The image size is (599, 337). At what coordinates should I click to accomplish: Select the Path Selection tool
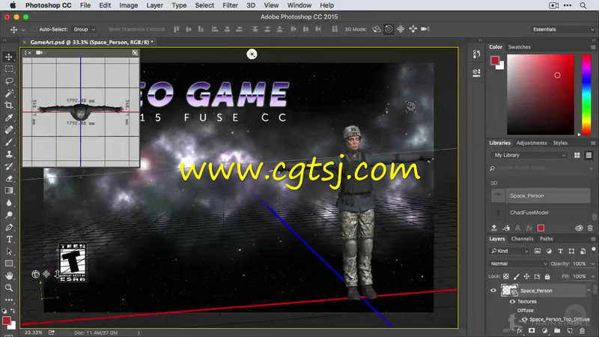pos(9,252)
